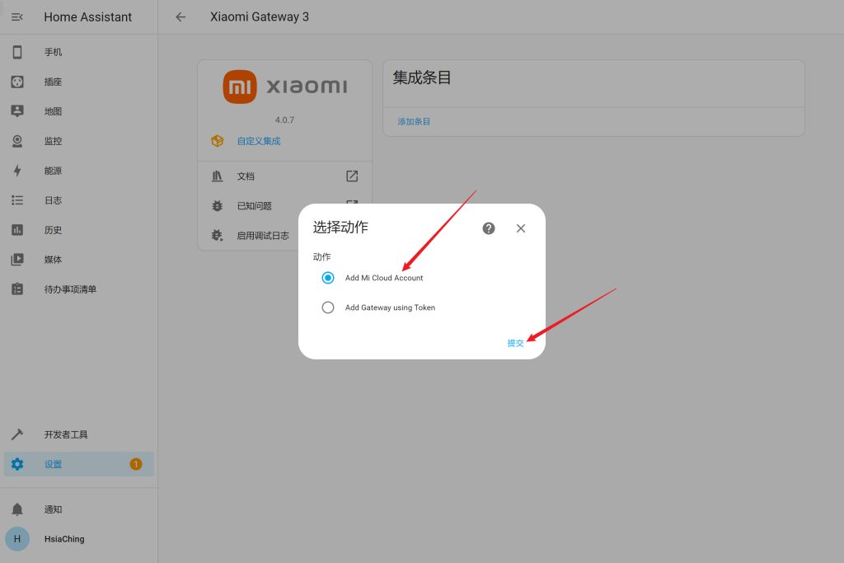Click the HsiaChing username label
Viewport: 844px width, 563px height.
[64, 539]
